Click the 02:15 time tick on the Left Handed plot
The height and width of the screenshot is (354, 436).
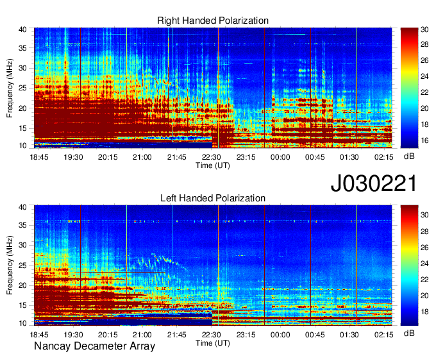pos(383,335)
